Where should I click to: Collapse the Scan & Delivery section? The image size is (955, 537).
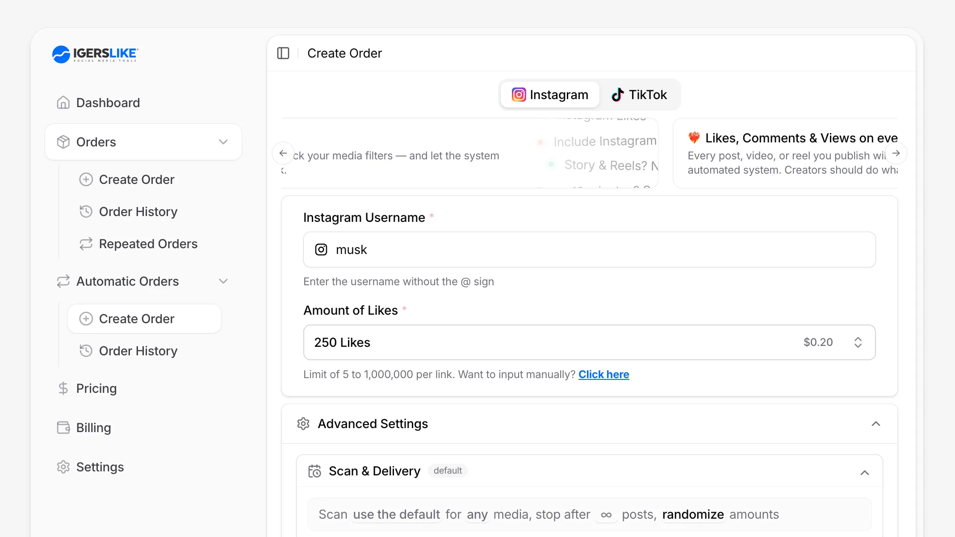(865, 473)
